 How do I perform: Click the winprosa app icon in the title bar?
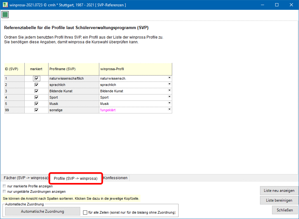tap(5, 5)
